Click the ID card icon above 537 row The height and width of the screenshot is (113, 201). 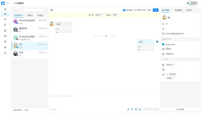click(x=163, y=49)
